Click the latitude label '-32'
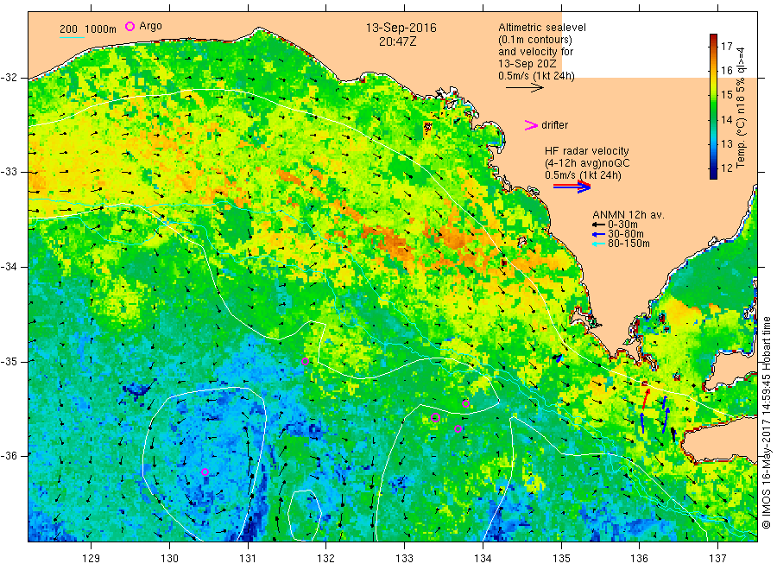777x570 pixels. [9, 78]
